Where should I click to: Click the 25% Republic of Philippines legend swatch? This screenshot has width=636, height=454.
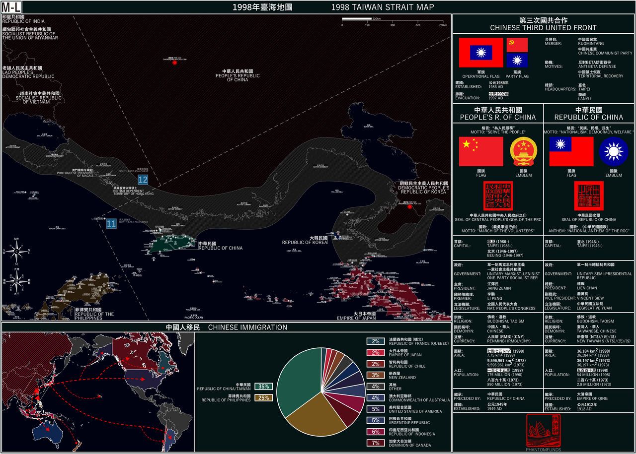pyautogui.click(x=263, y=398)
